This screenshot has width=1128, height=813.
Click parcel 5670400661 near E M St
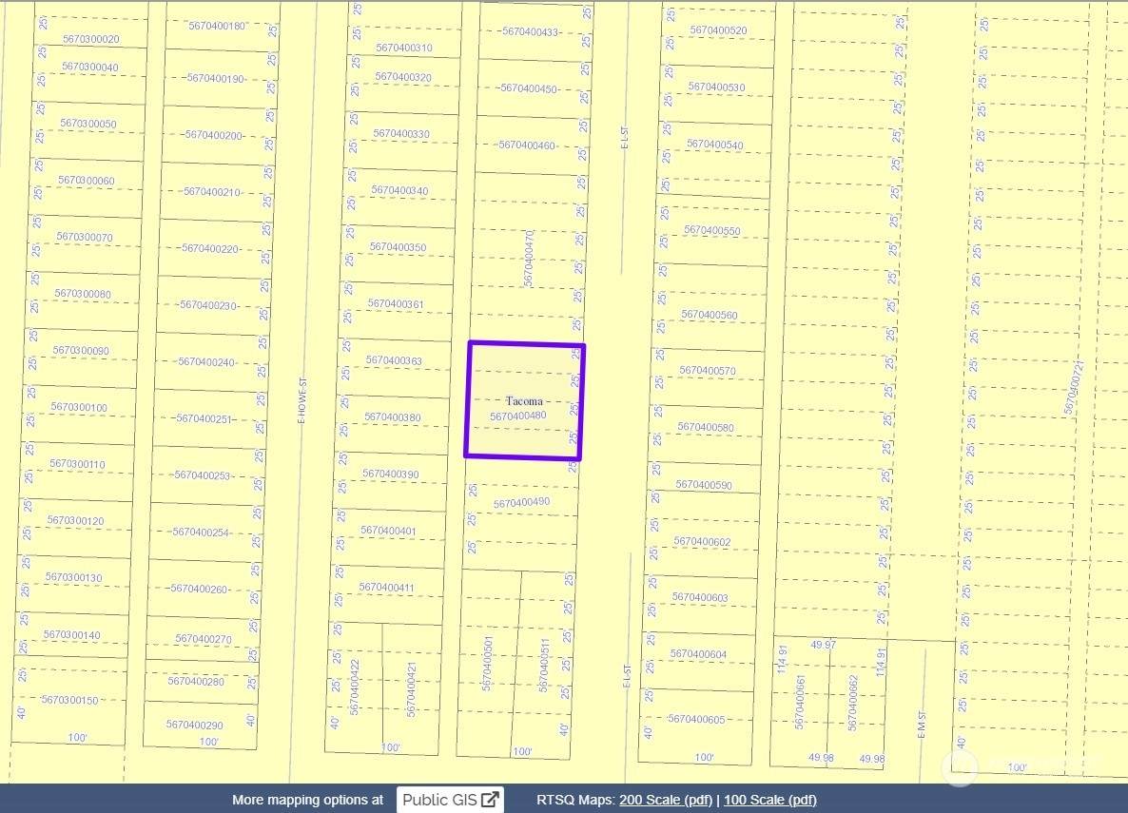(800, 702)
